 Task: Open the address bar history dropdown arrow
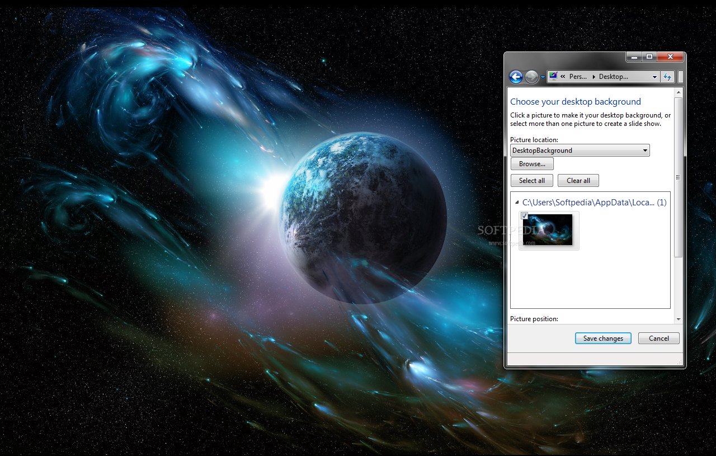click(x=654, y=77)
